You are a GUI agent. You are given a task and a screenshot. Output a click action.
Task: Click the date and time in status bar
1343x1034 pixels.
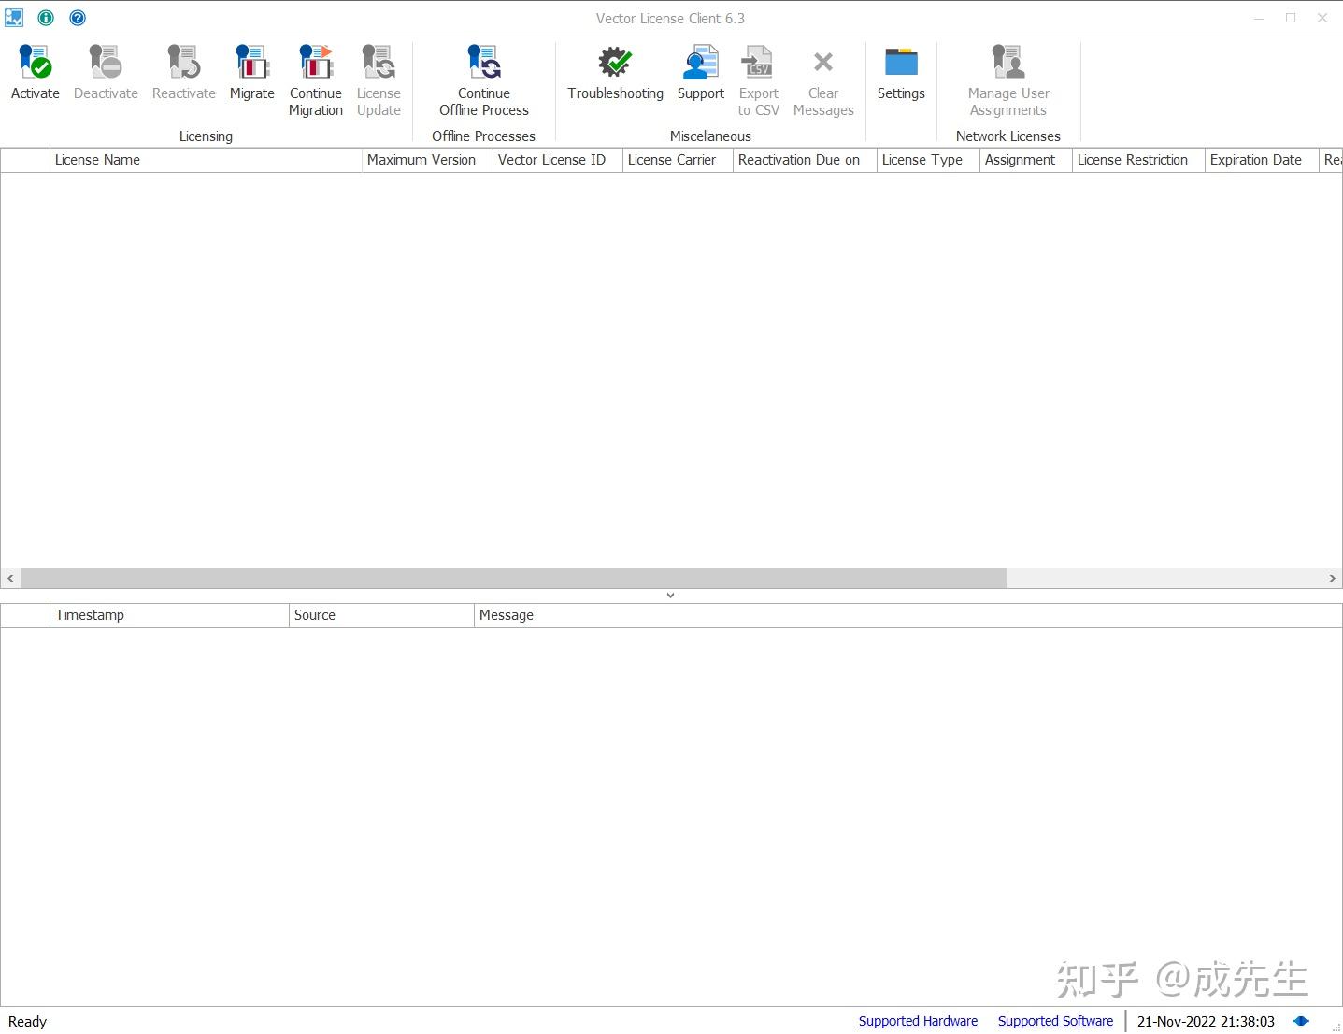(x=1206, y=1022)
